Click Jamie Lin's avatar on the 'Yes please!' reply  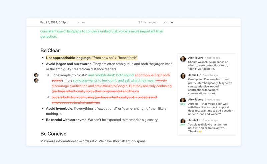point(183,121)
